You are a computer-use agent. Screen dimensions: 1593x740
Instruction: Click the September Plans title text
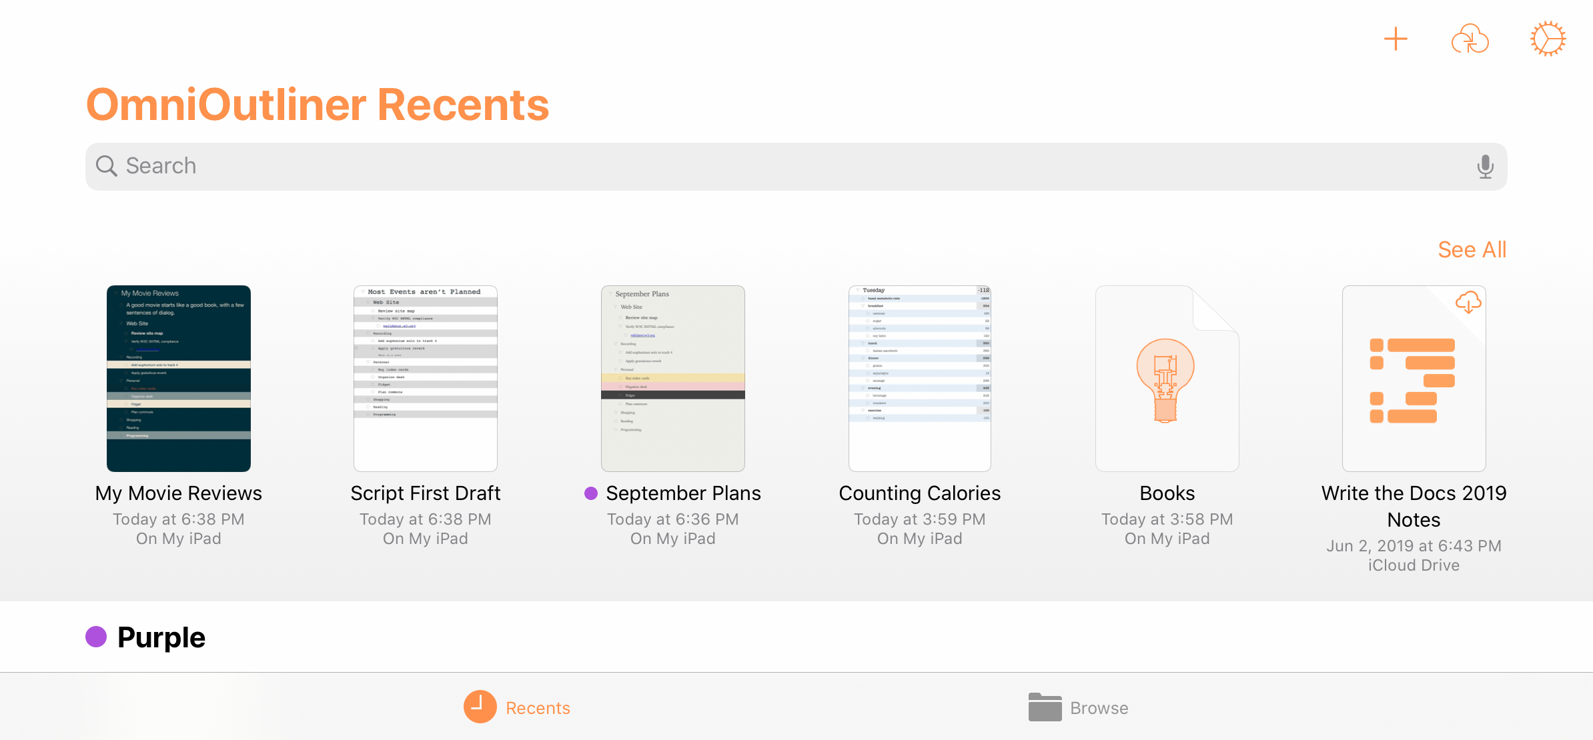pos(683,493)
